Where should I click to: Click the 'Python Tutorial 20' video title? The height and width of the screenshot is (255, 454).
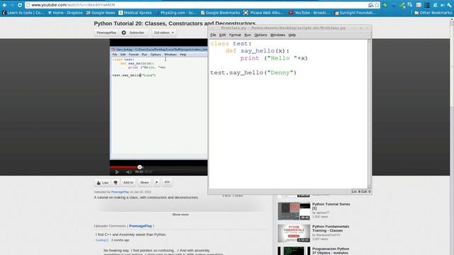click(x=175, y=23)
